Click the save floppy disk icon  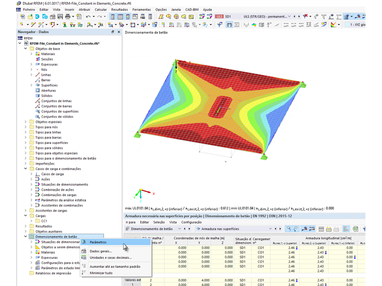(x=60, y=17)
